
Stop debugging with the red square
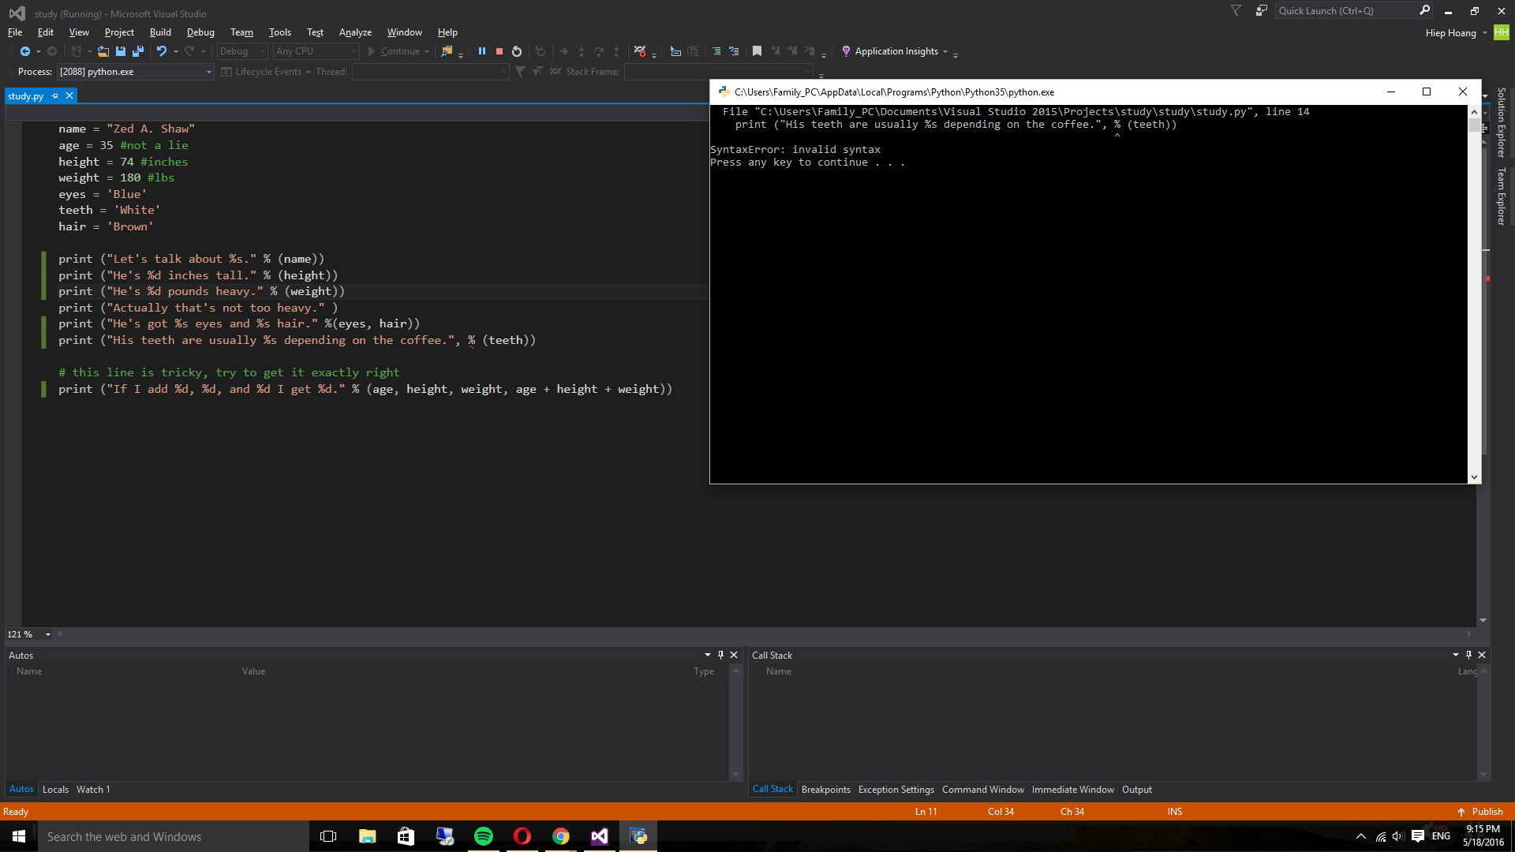click(x=499, y=51)
